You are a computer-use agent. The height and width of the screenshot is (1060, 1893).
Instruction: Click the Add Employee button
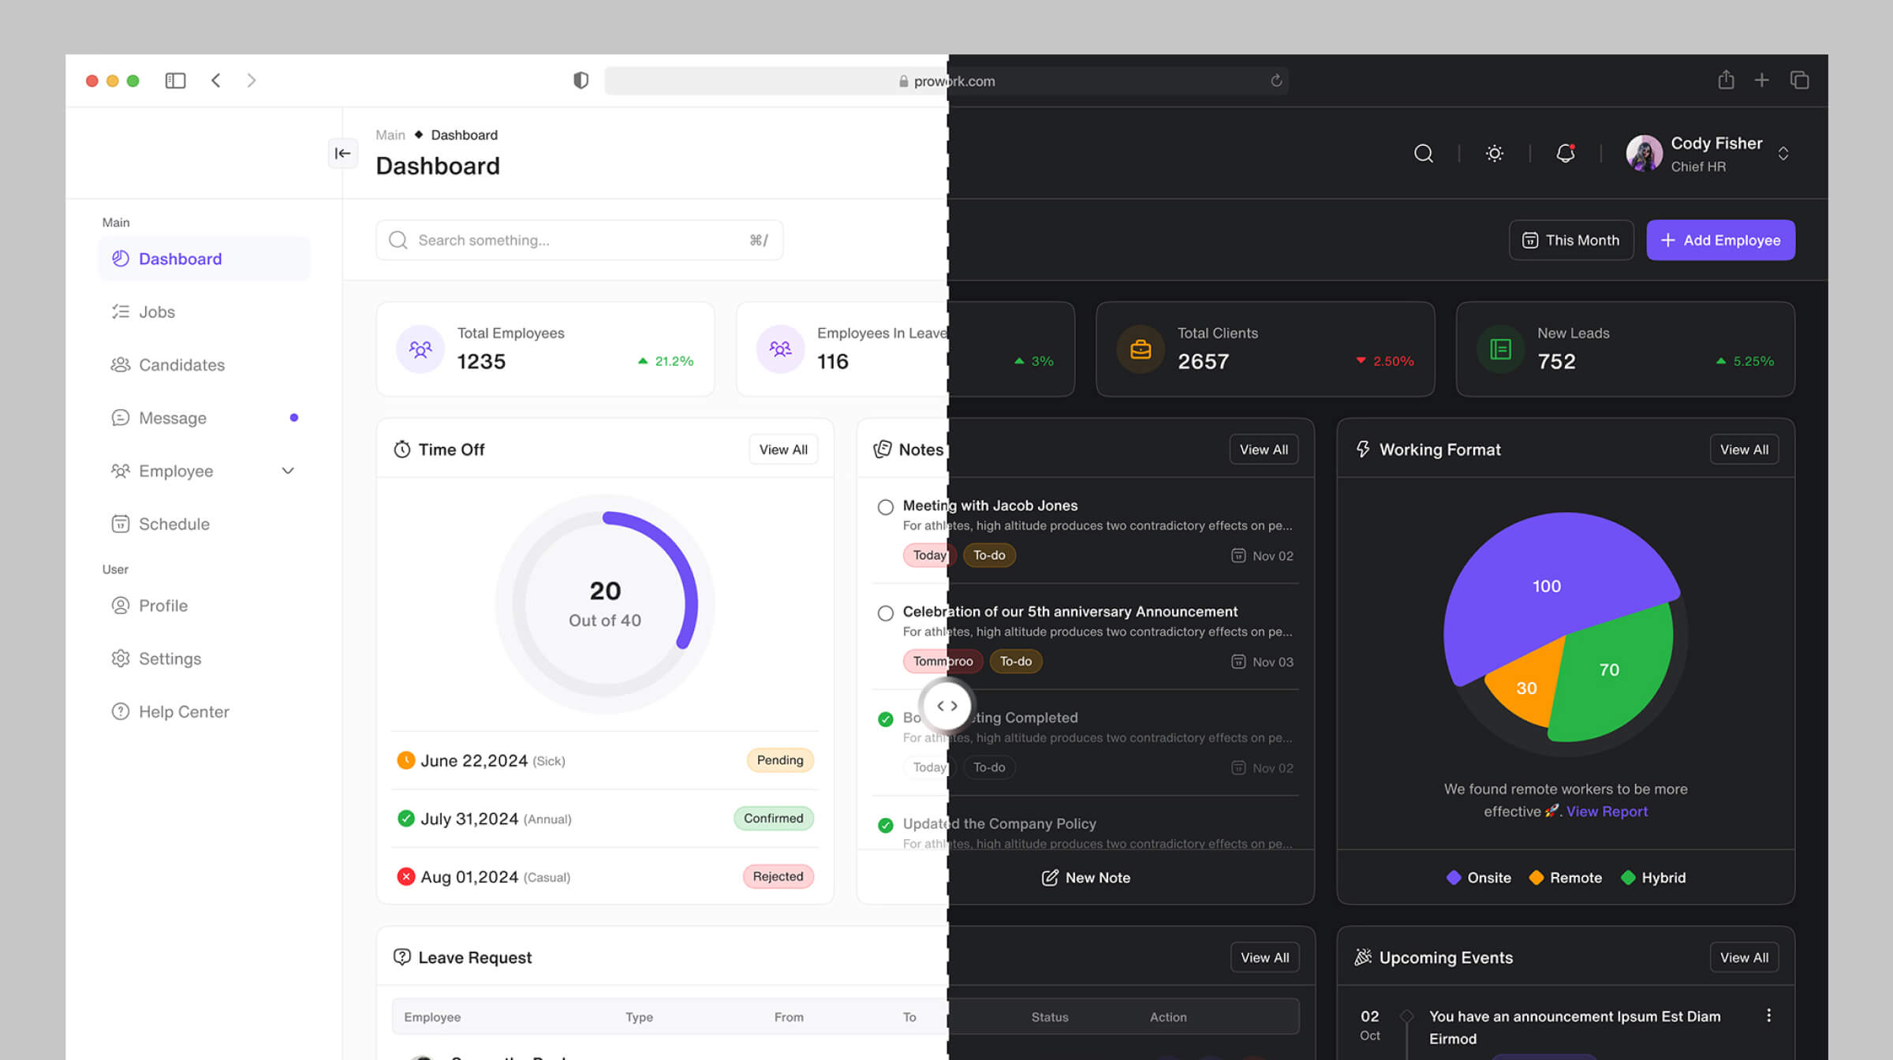[x=1720, y=240]
